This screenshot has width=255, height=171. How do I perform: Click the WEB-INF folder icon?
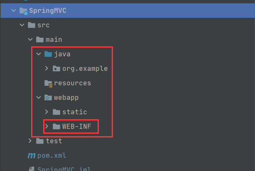click(56, 126)
